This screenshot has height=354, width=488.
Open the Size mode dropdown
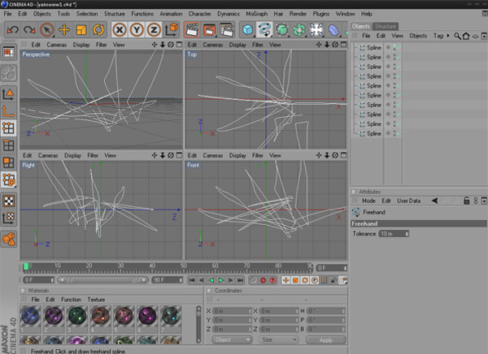278,340
